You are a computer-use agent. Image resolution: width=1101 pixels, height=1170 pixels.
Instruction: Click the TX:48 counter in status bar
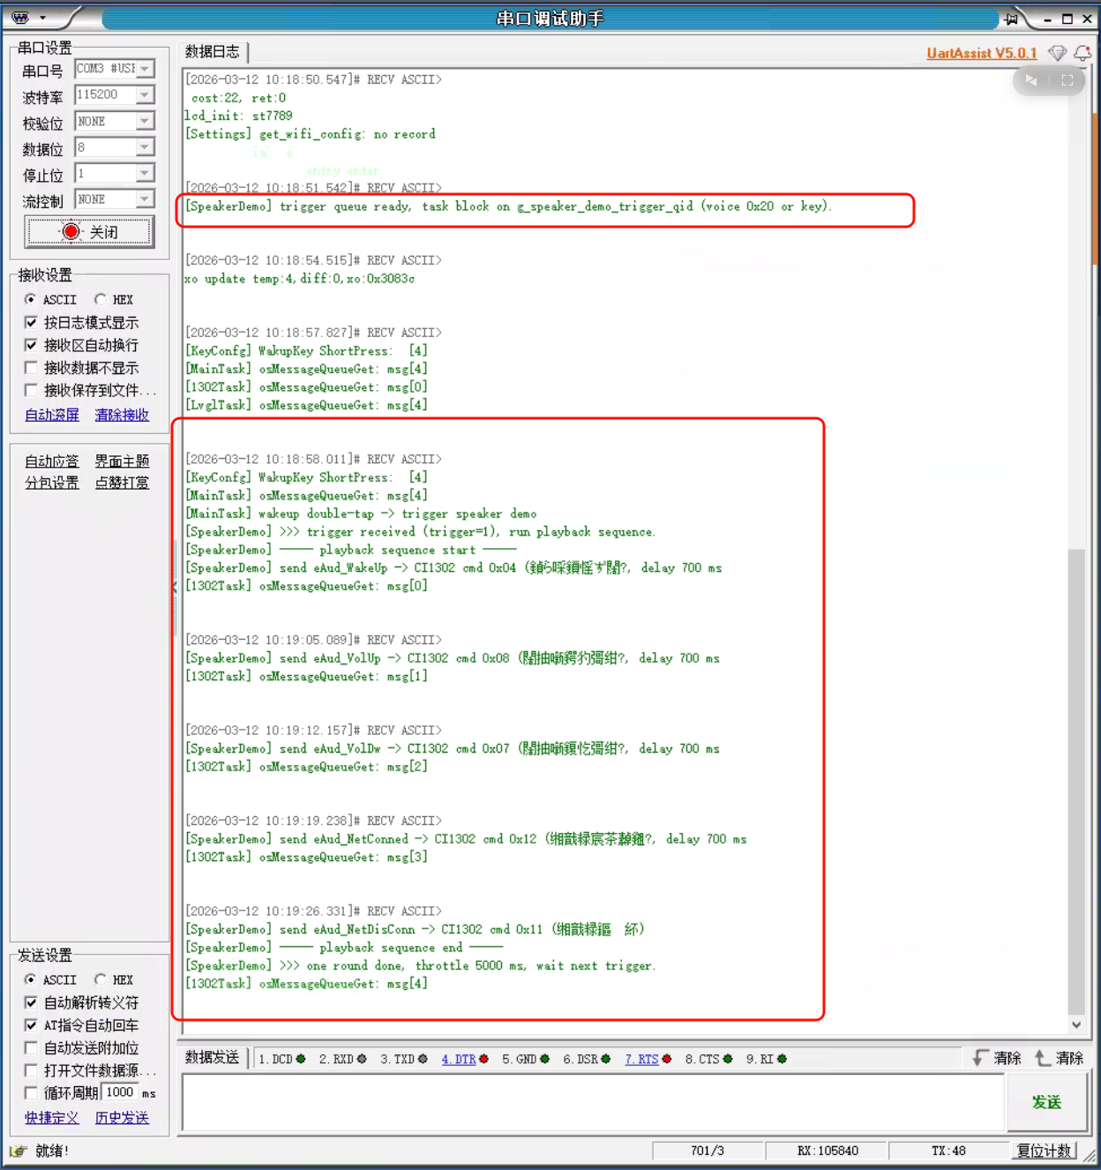tap(948, 1151)
